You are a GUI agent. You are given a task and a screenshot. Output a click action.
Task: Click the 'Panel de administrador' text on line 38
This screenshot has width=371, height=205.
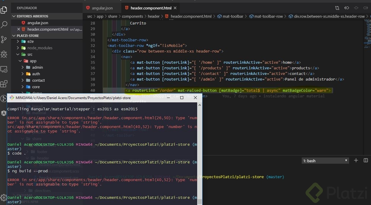[x=310, y=79]
